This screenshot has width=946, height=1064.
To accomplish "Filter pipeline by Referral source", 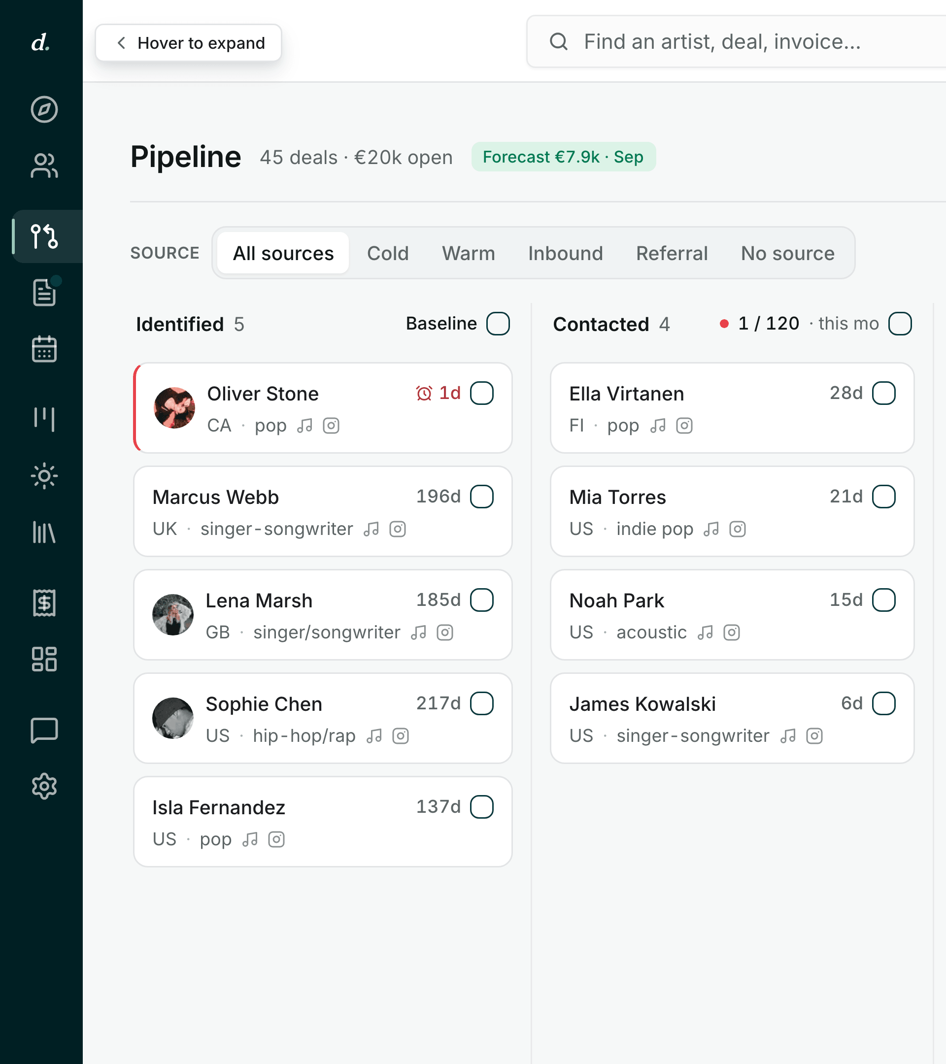I will [672, 253].
